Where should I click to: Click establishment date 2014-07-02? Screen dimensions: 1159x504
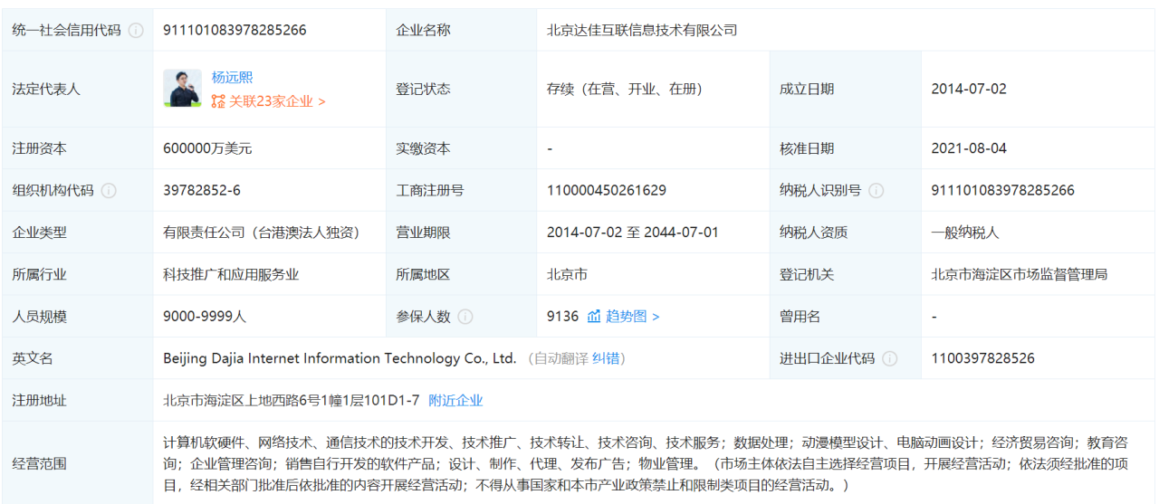coord(969,89)
